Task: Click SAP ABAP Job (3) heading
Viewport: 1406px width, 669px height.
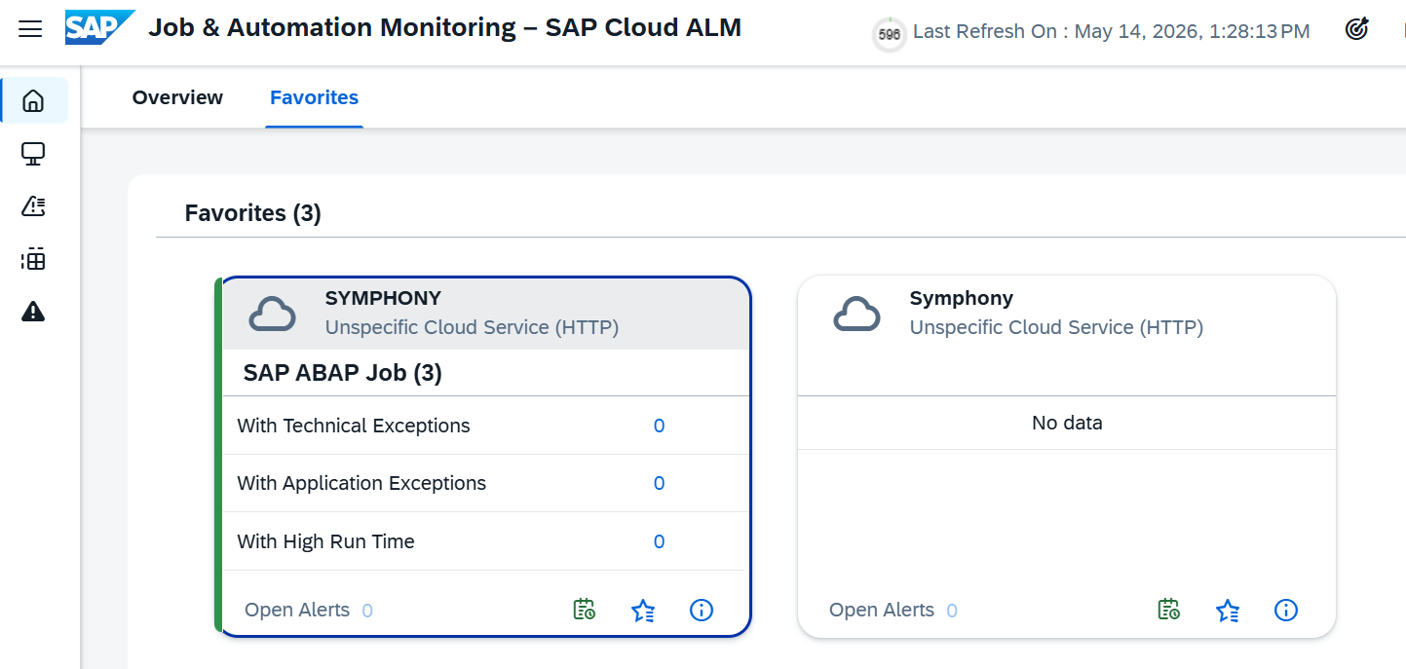Action: [343, 373]
